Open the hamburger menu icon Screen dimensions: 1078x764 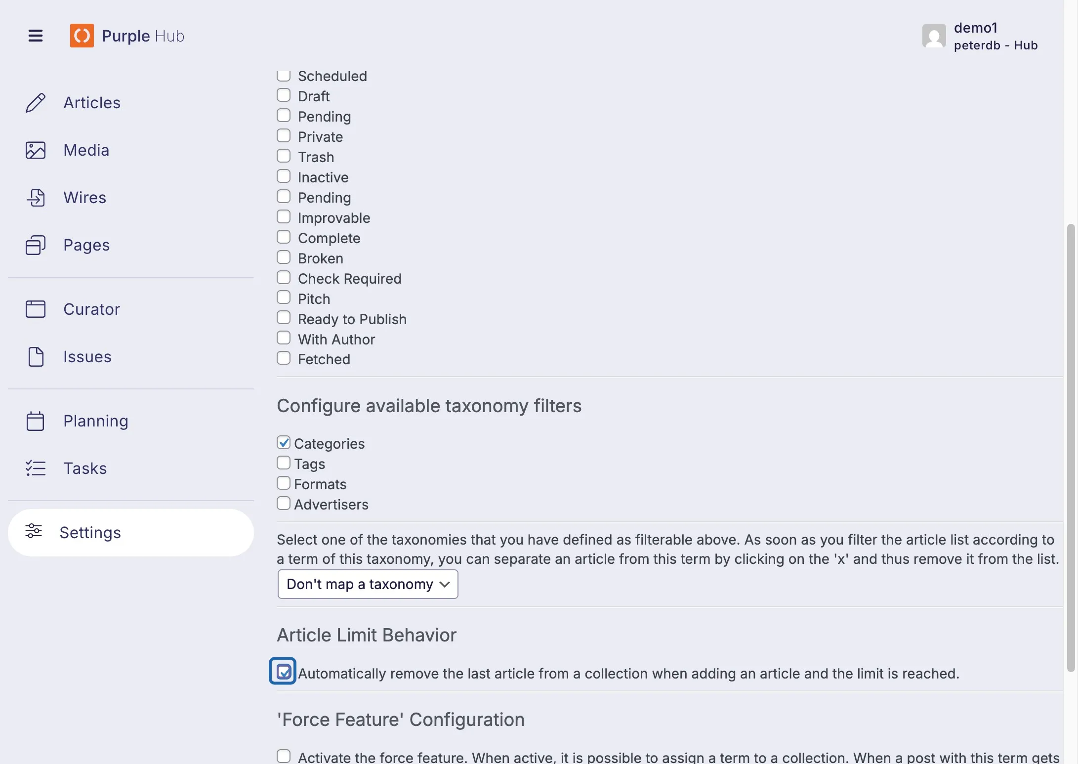36,36
